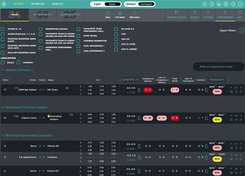Expand the Current Ho.. column dropdown
245x176 pixels.
click(x=130, y=79)
